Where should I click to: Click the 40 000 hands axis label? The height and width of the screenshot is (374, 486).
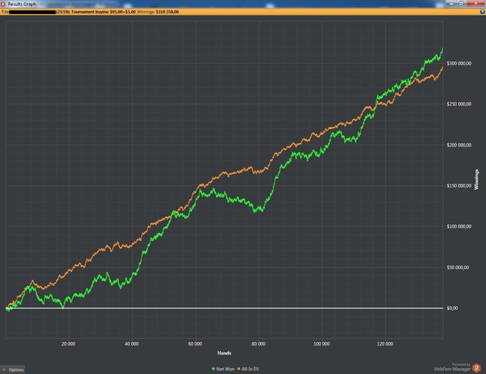coord(132,344)
